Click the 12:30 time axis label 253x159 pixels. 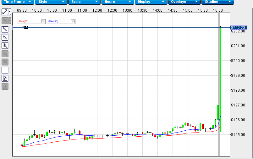tap(112, 10)
